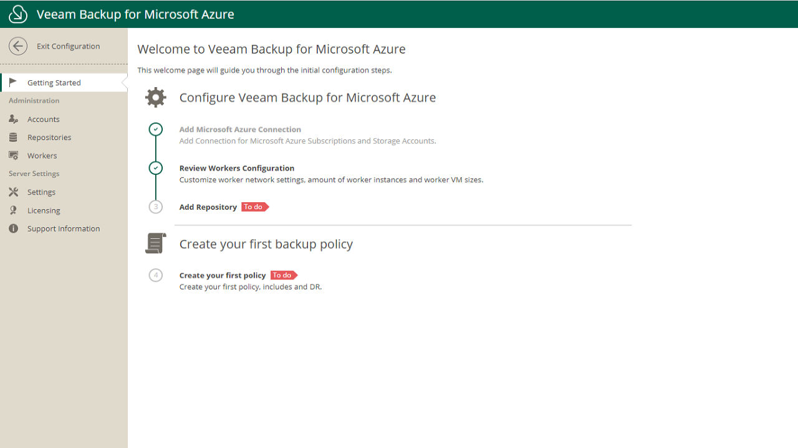Click the step 3 circle marker
798x448 pixels.
click(156, 207)
